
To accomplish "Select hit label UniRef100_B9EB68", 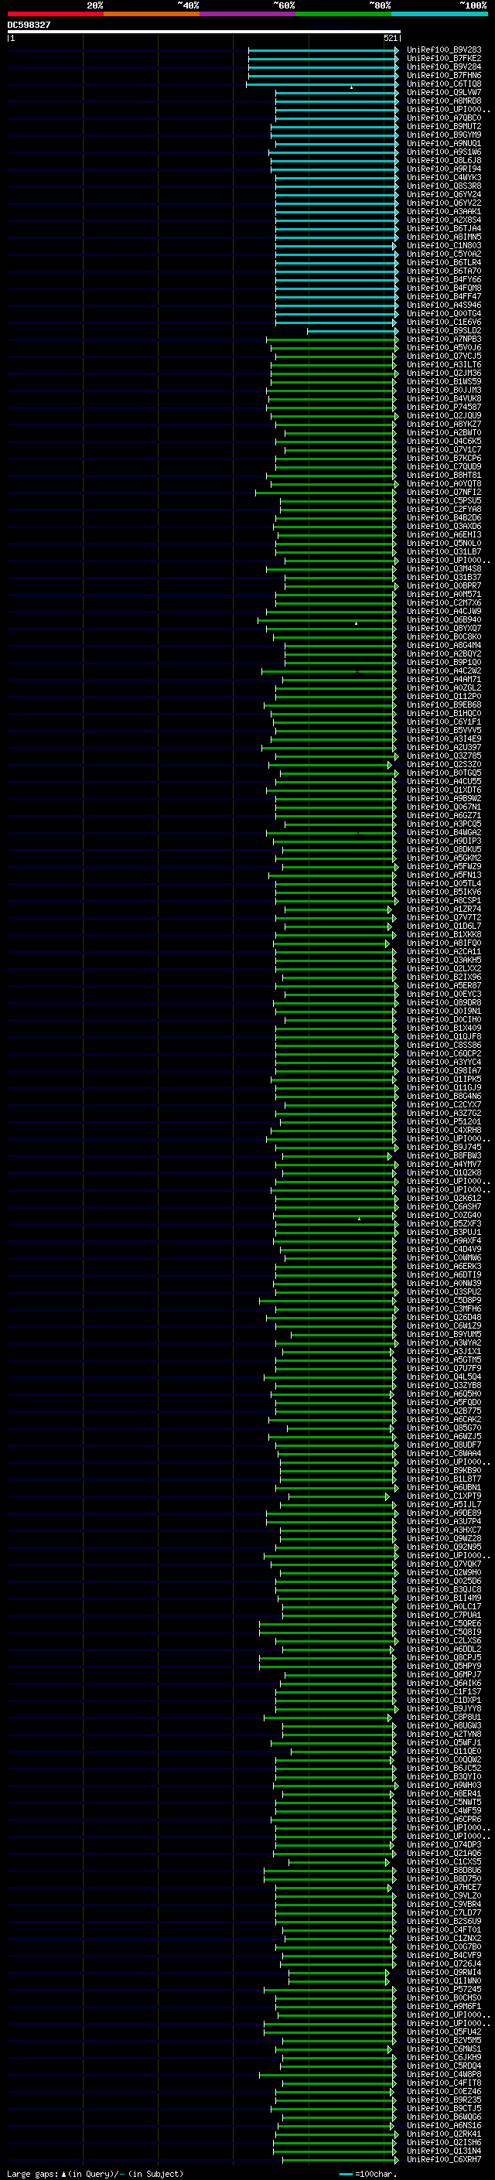I will (444, 704).
